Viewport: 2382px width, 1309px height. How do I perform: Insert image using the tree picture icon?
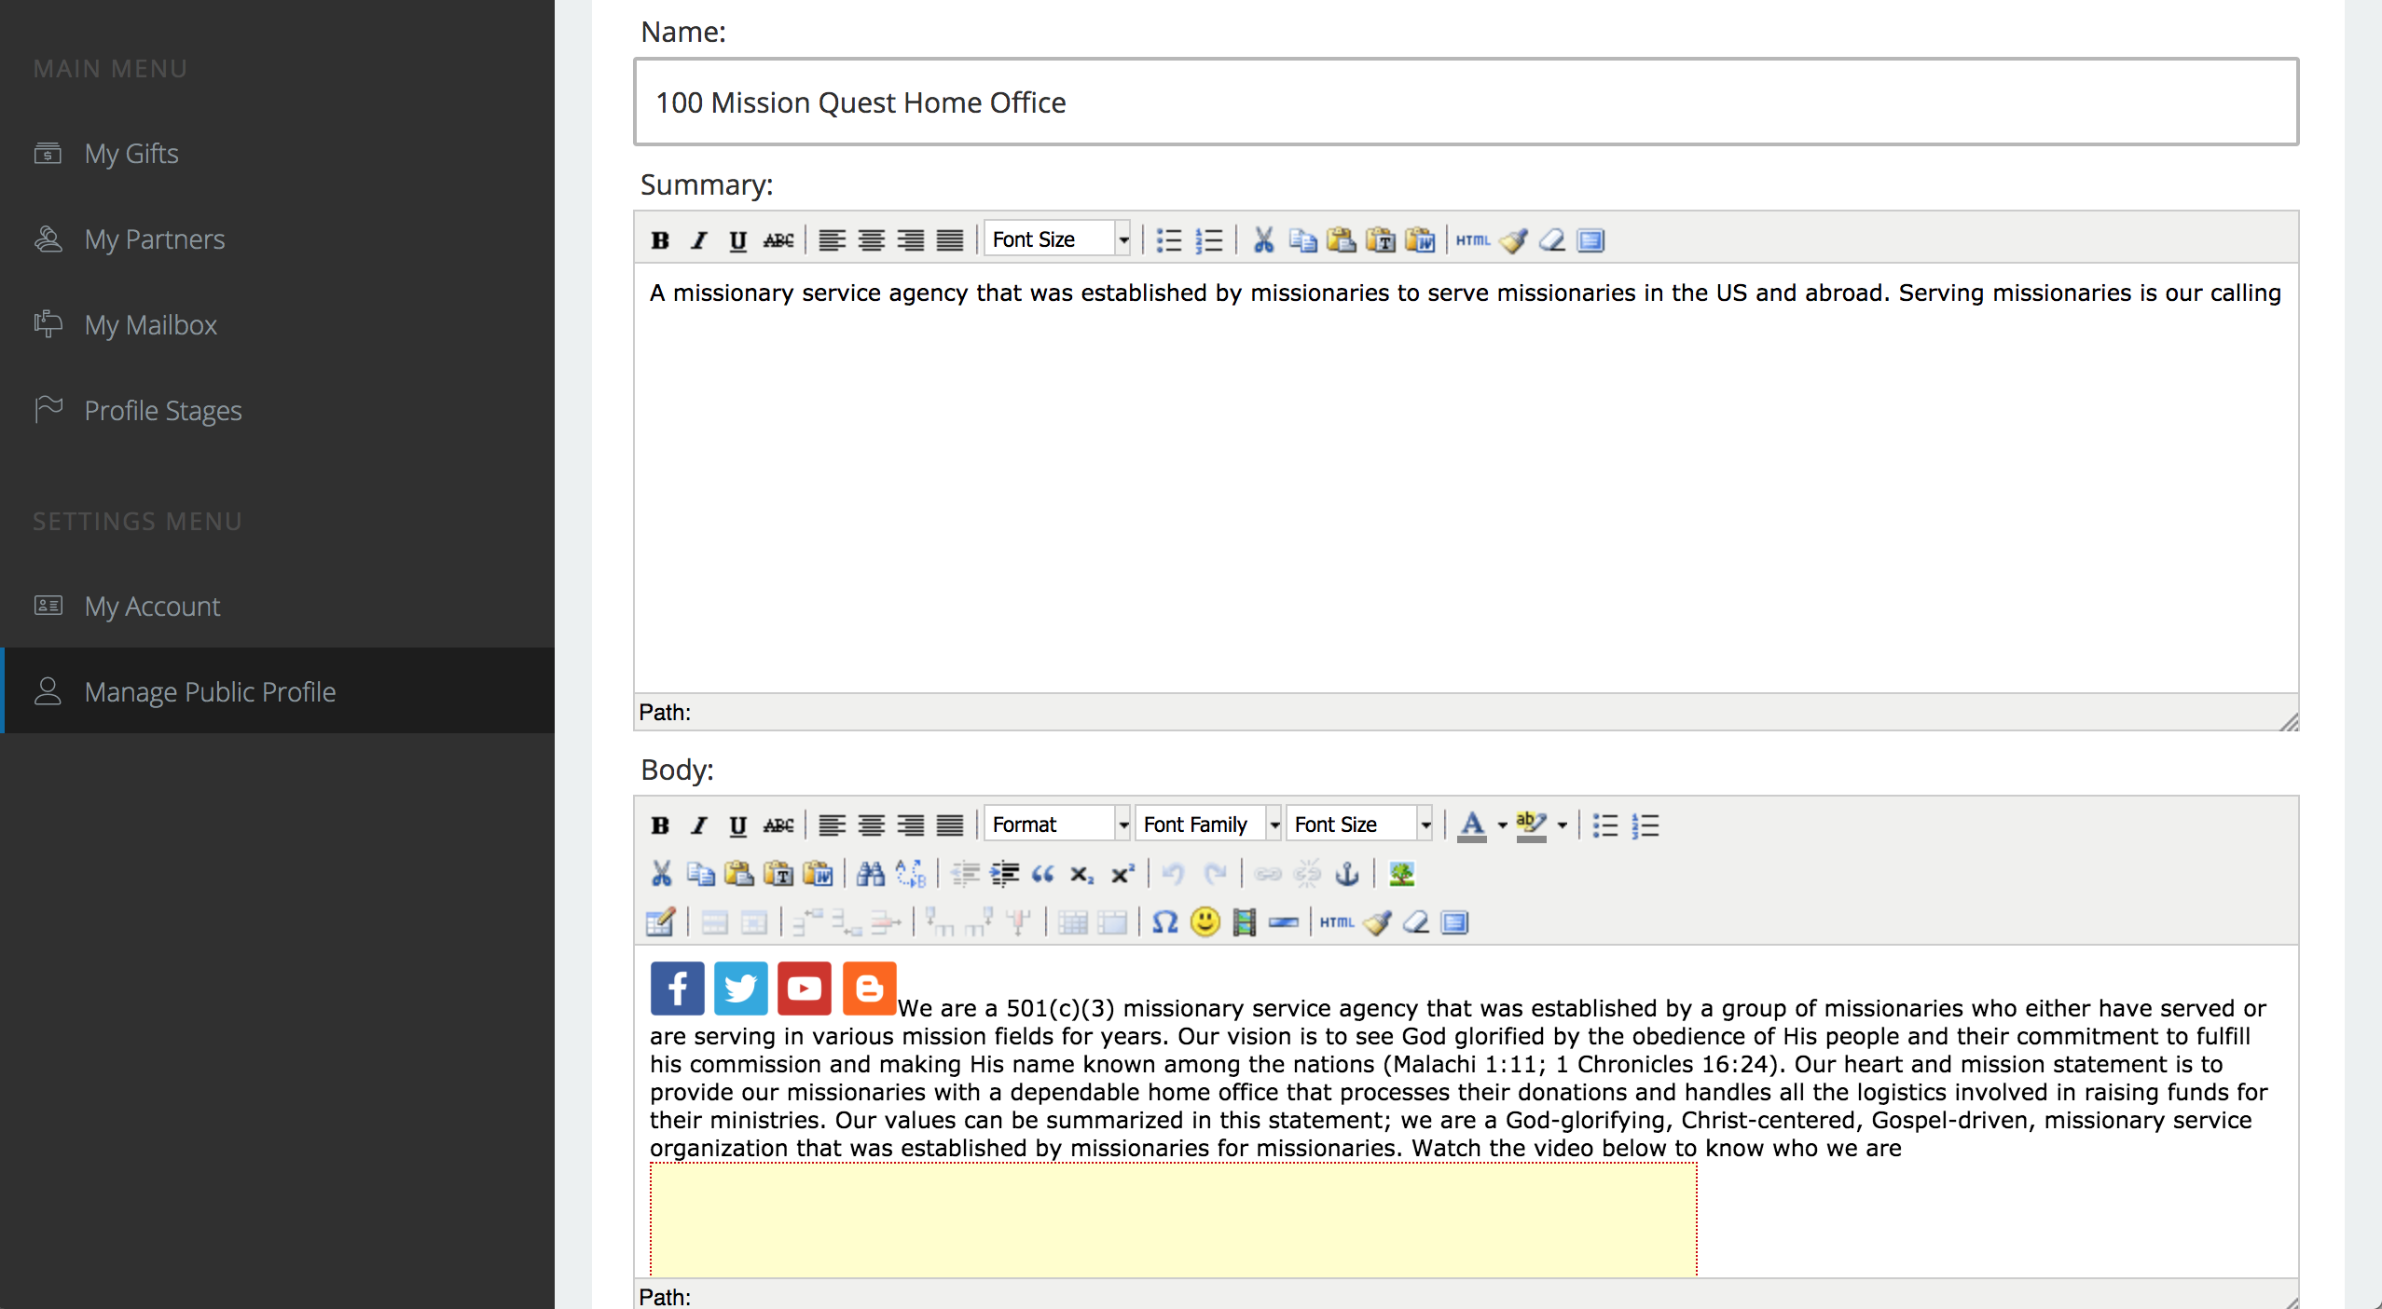[1401, 873]
